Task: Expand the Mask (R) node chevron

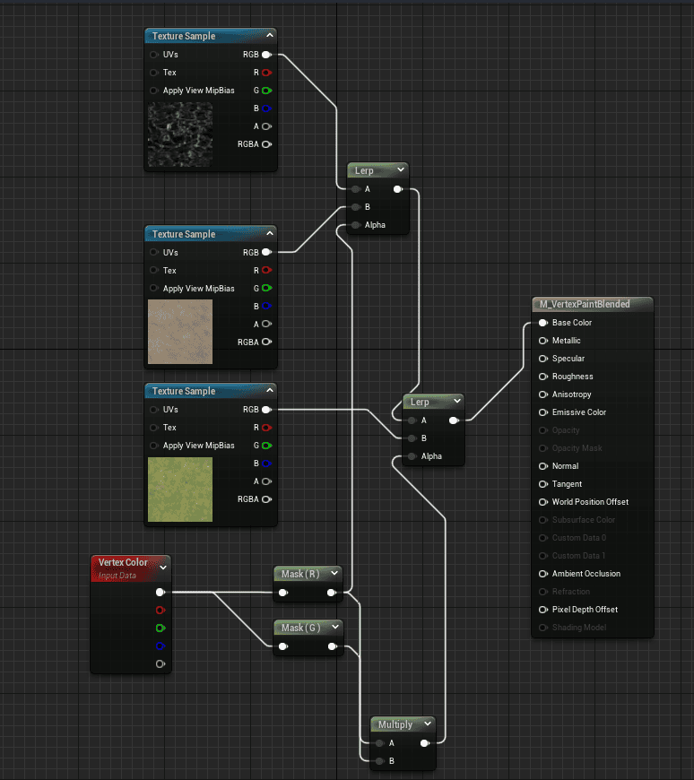Action: pyautogui.click(x=334, y=574)
